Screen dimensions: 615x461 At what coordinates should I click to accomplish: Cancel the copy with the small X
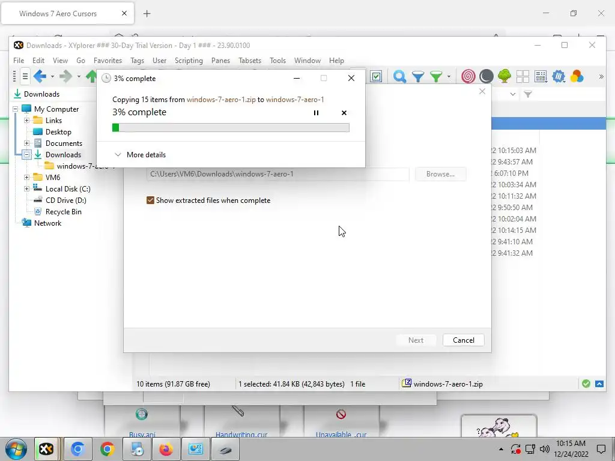(344, 113)
